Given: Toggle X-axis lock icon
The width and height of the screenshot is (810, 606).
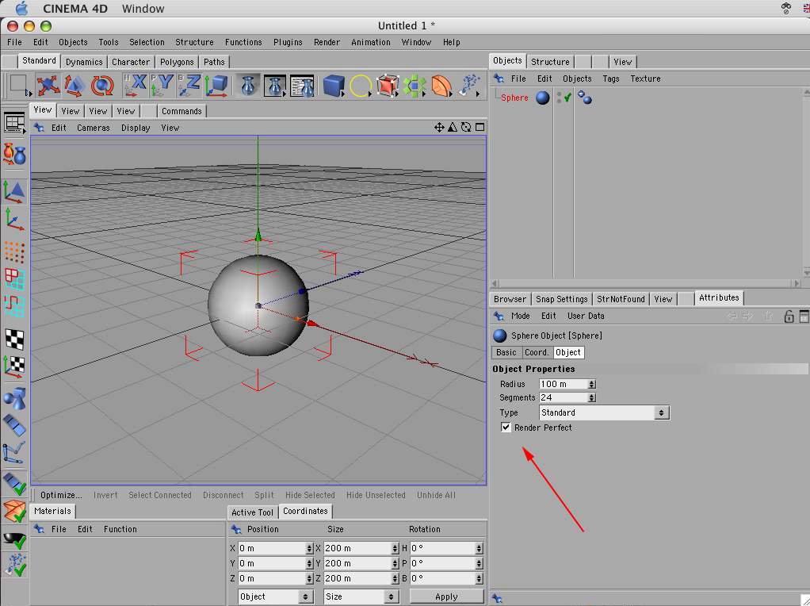Looking at the screenshot, I should coord(136,84).
